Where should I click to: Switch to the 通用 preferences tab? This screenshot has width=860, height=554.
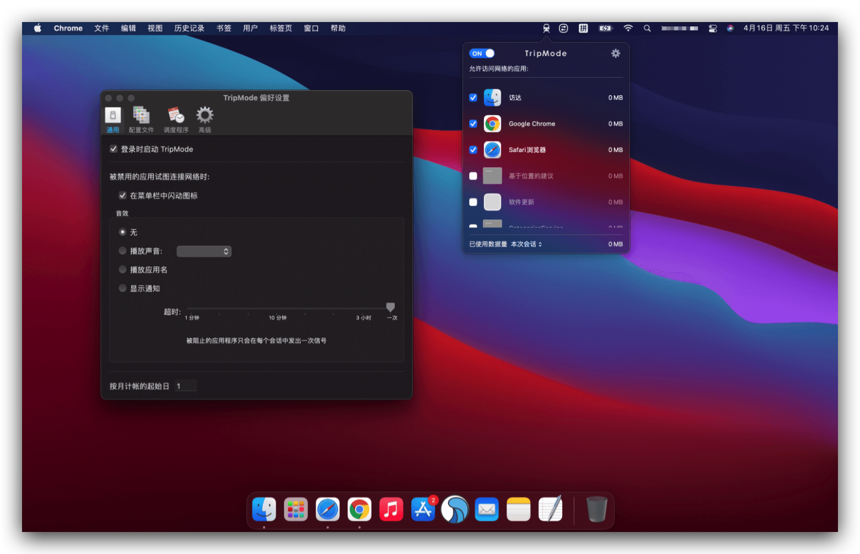pyautogui.click(x=112, y=120)
